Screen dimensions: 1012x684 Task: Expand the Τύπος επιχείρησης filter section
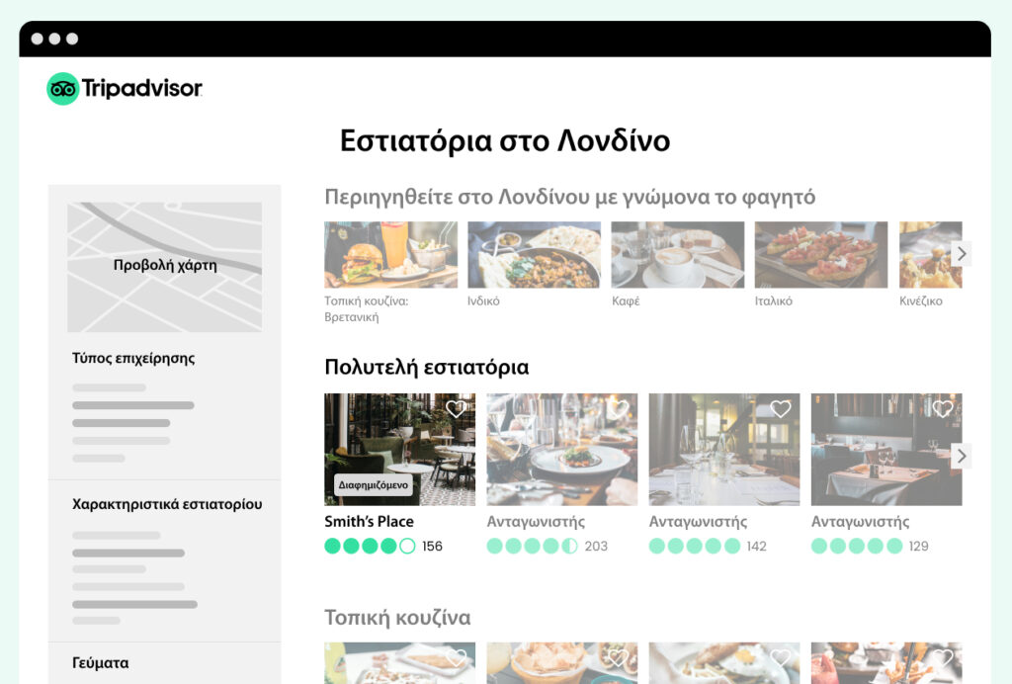[133, 358]
